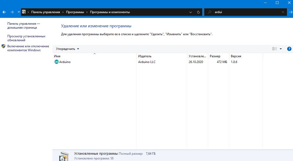Screen dimensions: 293x161
Task: Open Панель управления — домашняя страница link
Action: coord(24,25)
